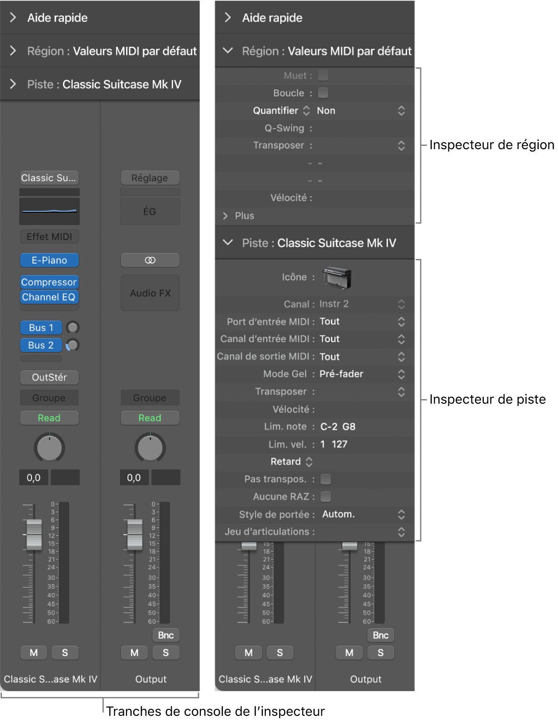Open the Mode Gel Pré-fader dropdown
558x721 pixels.
pyautogui.click(x=401, y=374)
